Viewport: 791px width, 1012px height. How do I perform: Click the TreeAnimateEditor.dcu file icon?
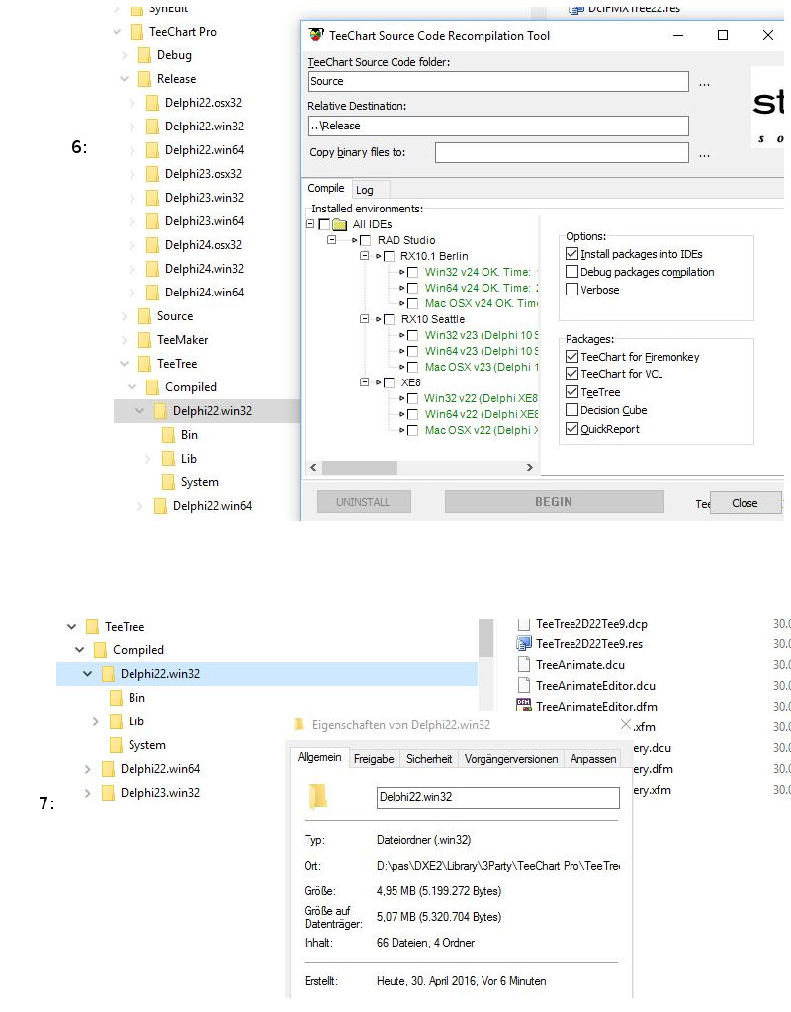coord(524,686)
